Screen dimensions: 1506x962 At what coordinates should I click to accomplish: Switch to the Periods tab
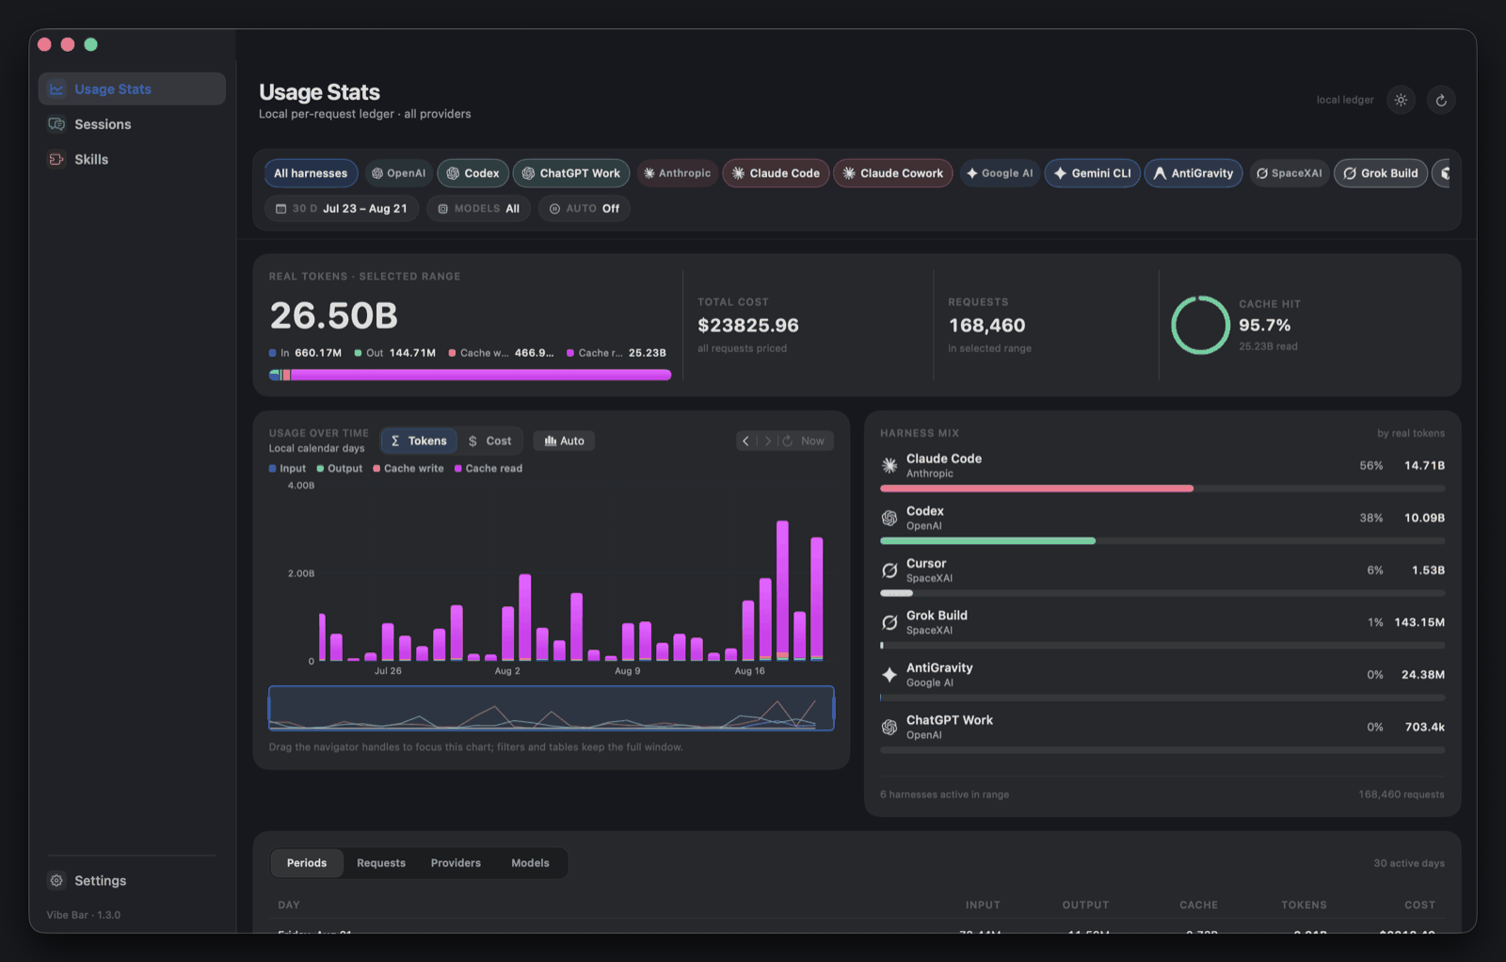(x=307, y=863)
